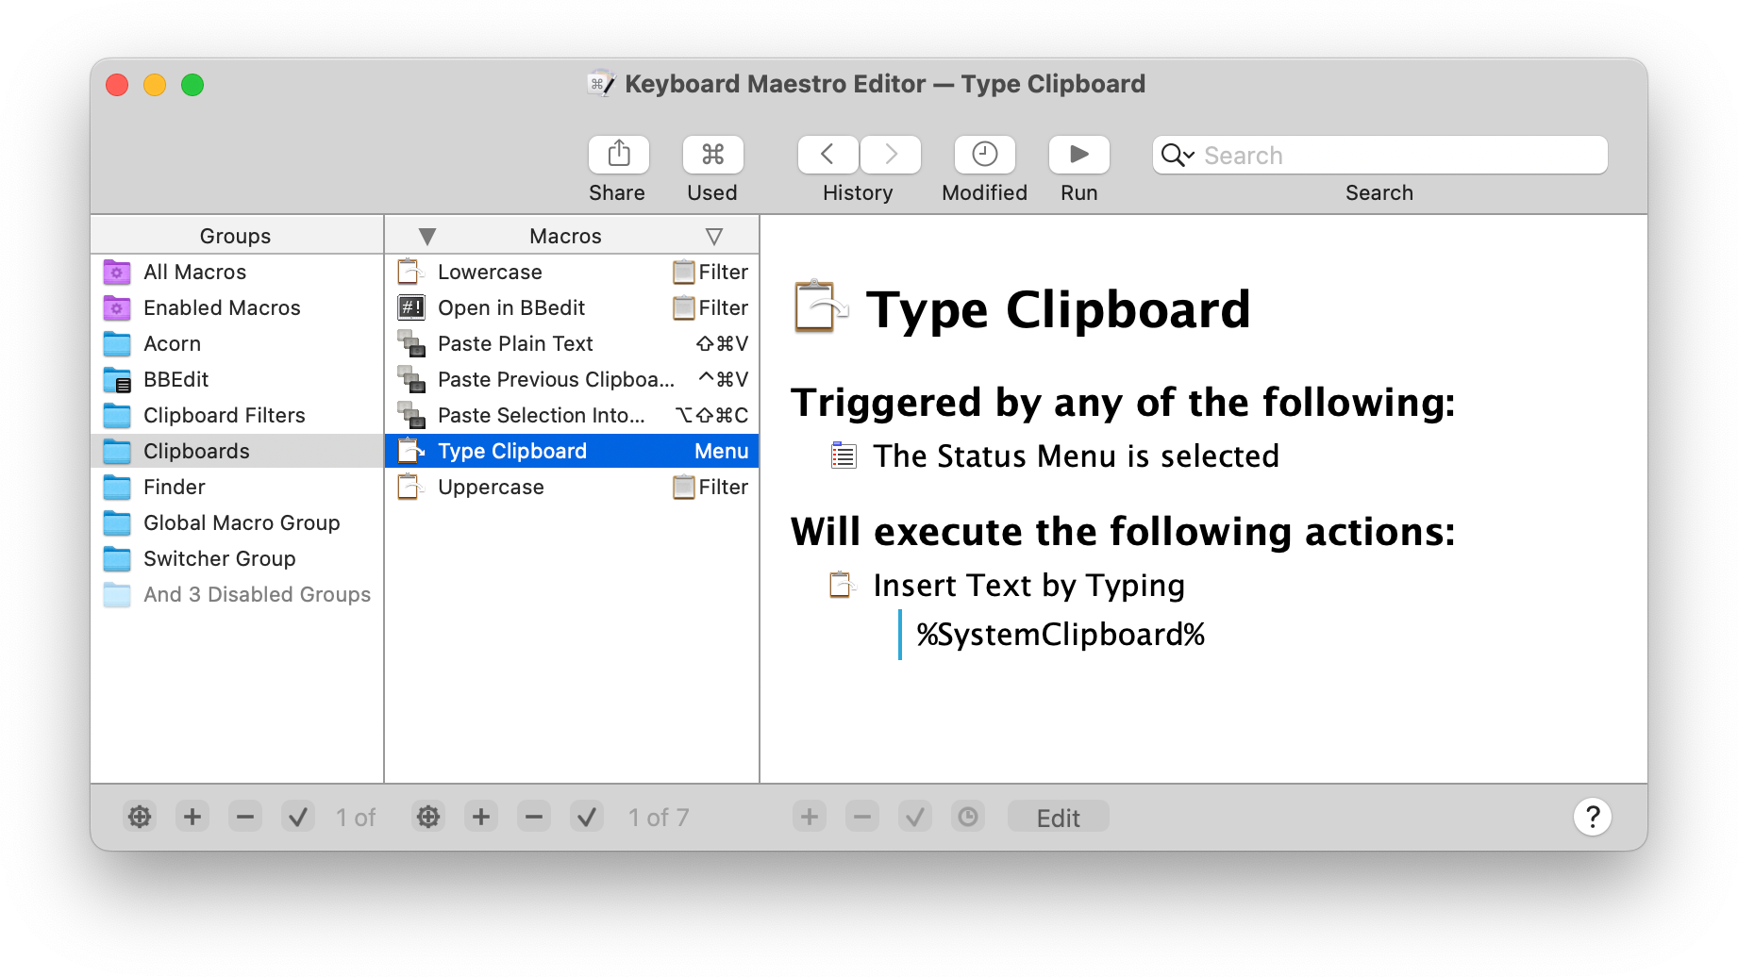Run the macro with the play button
This screenshot has width=1738, height=977.
[1078, 155]
